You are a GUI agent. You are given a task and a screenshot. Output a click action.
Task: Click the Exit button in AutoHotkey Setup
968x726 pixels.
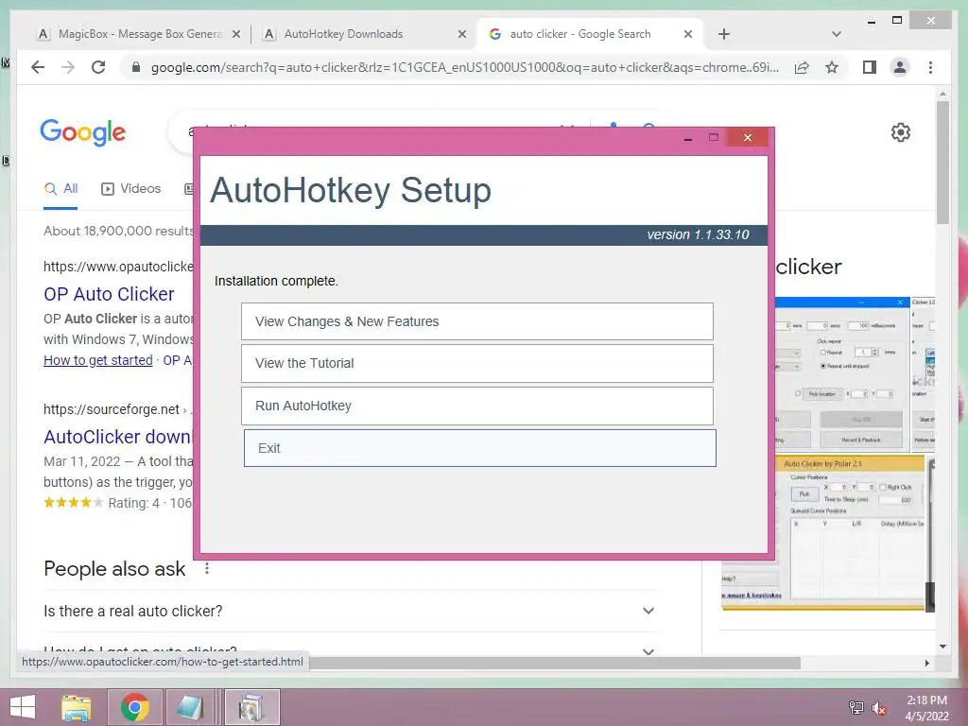coord(479,448)
